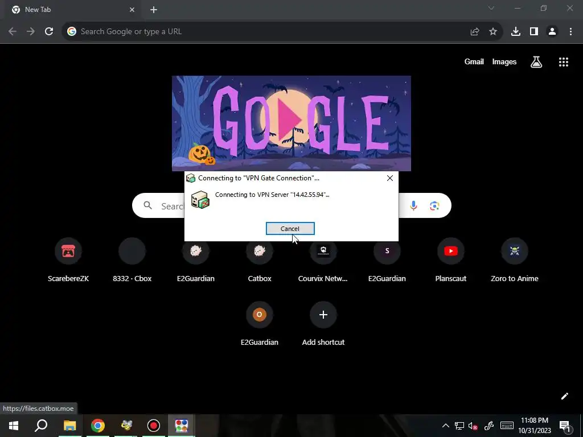Bookmark this tab with the star
The width and height of the screenshot is (583, 437).
coord(493,32)
